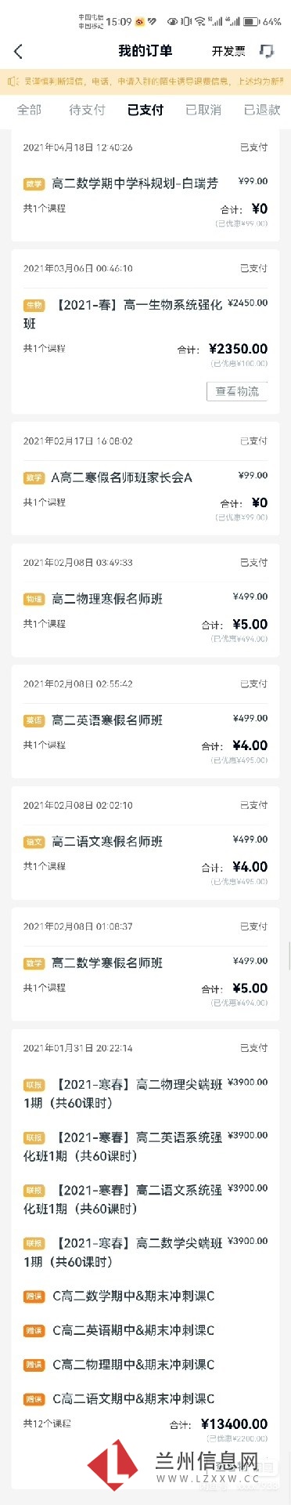
Task: Select the 已取消 tab
Action: tap(203, 110)
